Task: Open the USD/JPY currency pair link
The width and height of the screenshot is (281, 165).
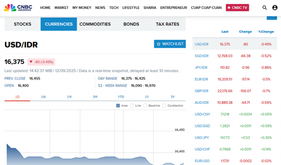Action: (202, 137)
